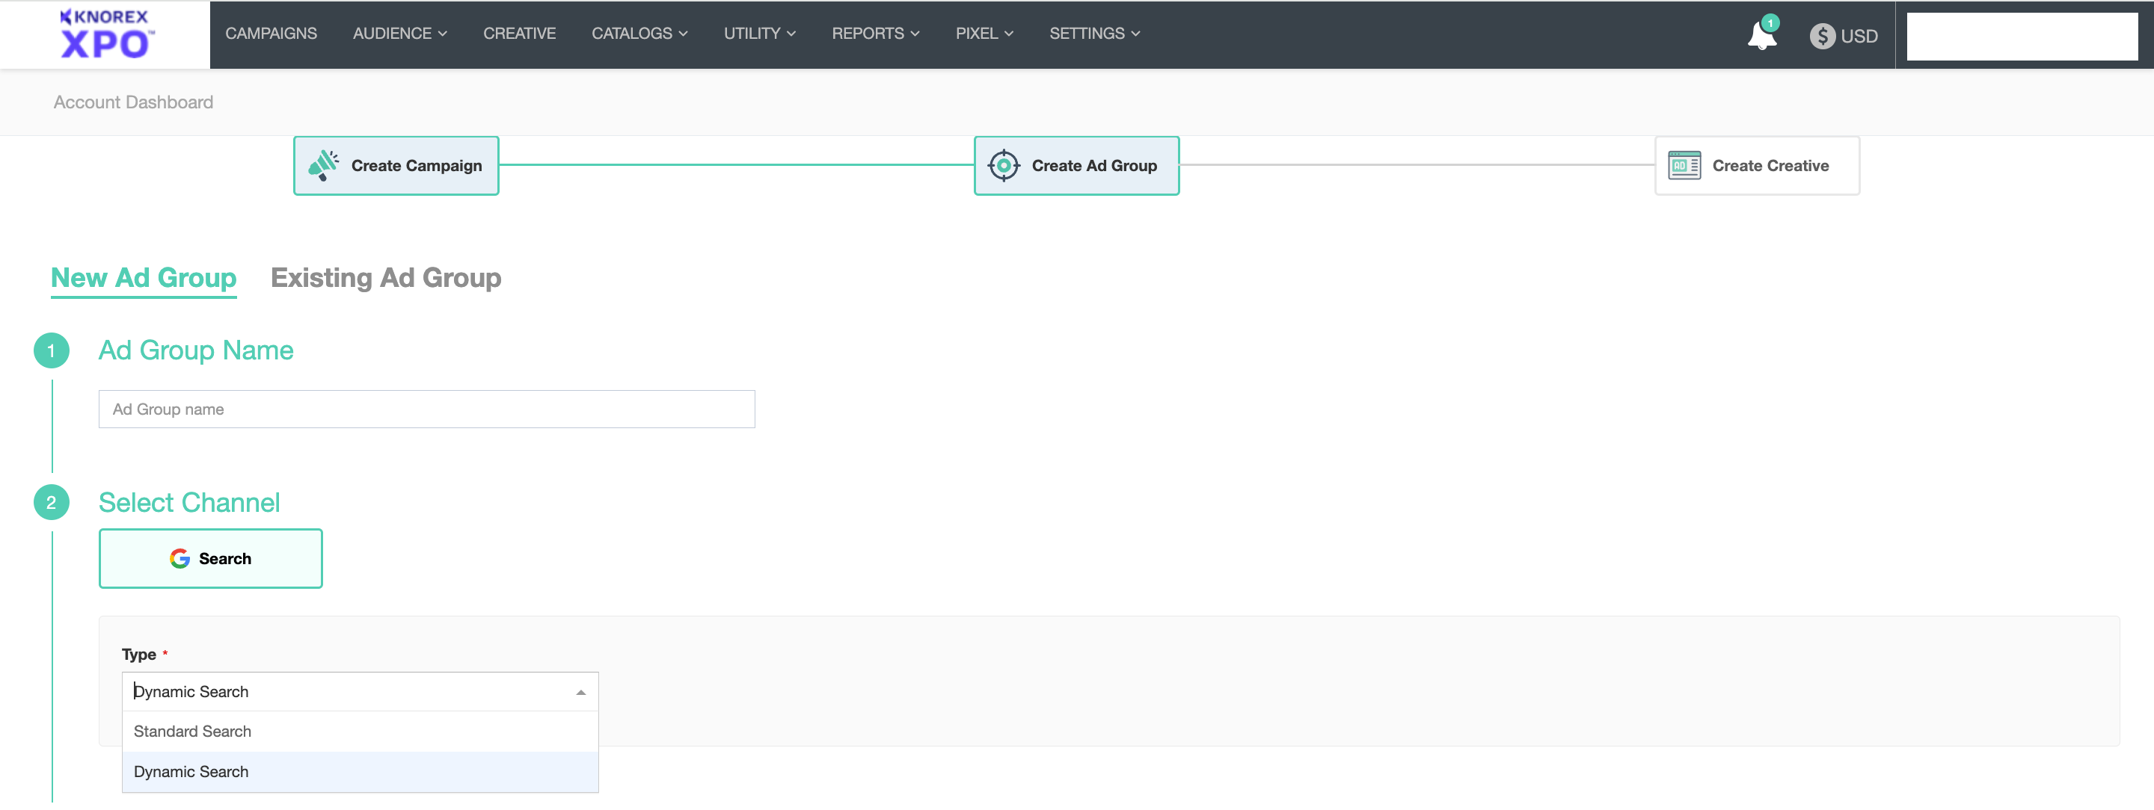Collapse the Type dropdown via its arrow

point(580,692)
